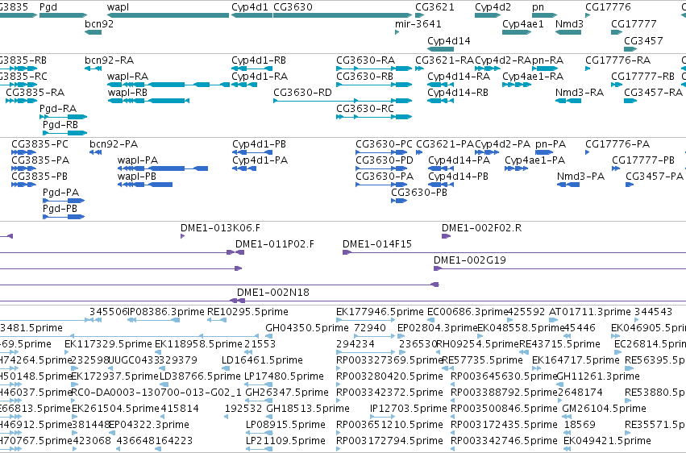Click the AT01711.3prime EST

(x=553, y=321)
